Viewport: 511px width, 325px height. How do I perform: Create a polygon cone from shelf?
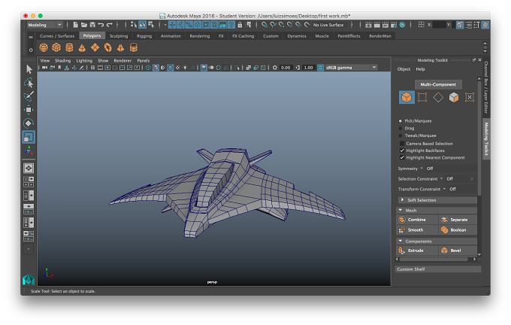(82, 47)
